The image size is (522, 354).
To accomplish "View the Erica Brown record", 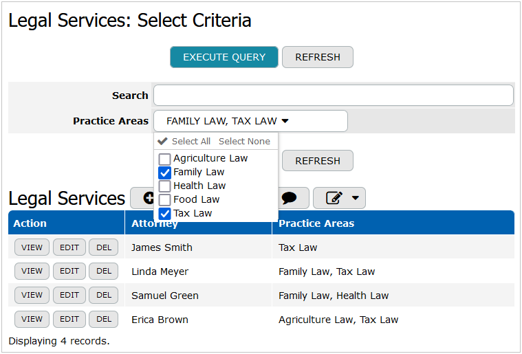I will point(32,319).
